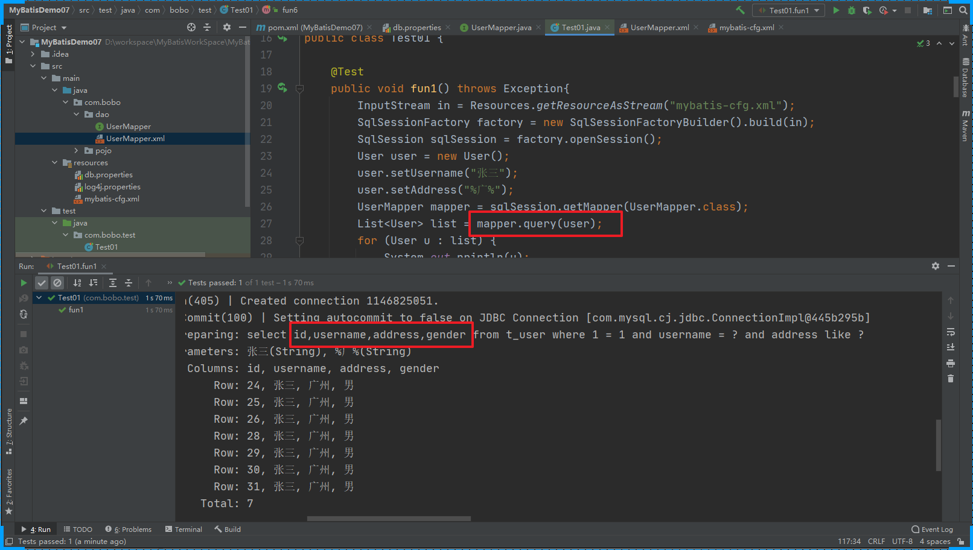Toggle Maven tool window on right stripe

click(965, 125)
